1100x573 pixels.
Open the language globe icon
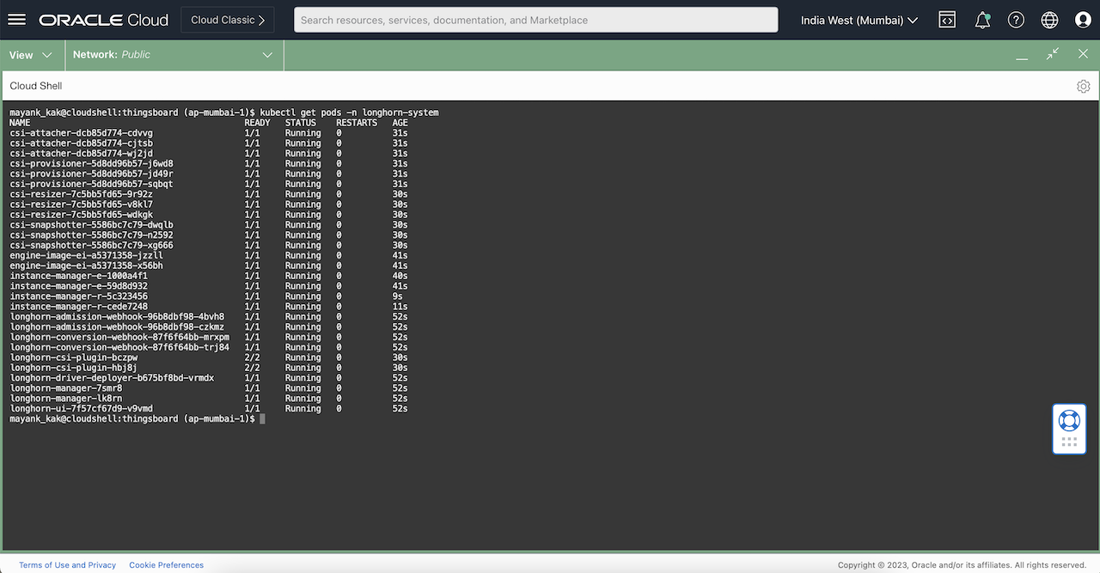(x=1049, y=20)
